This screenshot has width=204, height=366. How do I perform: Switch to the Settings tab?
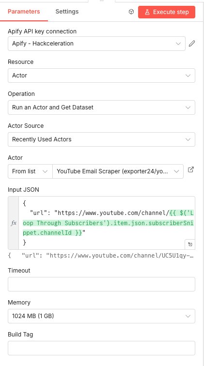(x=67, y=12)
